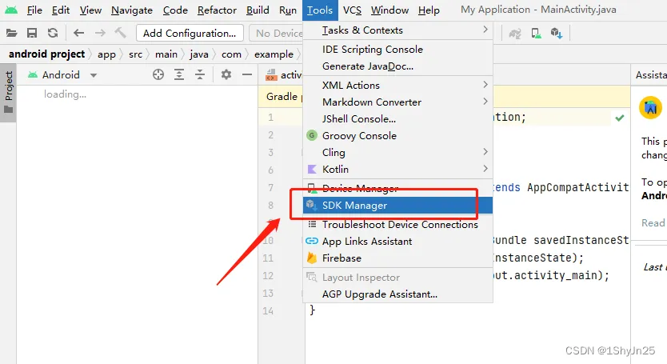Open the Run menu
Image resolution: width=667 pixels, height=364 pixels.
(288, 10)
